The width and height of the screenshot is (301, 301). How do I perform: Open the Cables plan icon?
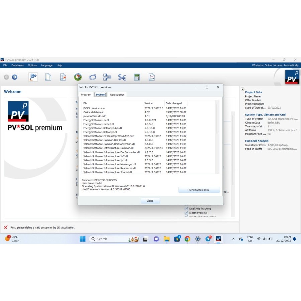107,77
